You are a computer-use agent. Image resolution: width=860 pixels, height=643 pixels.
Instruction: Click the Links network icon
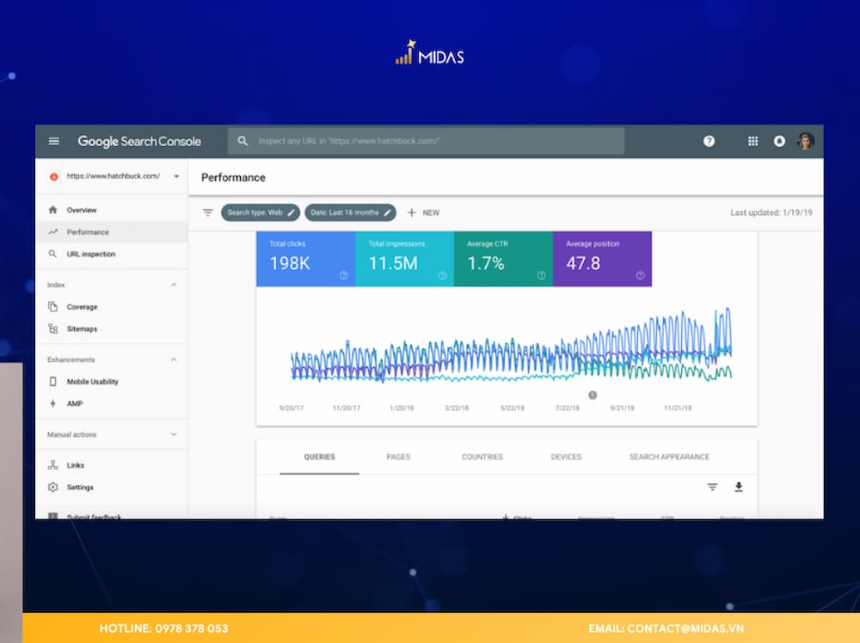click(52, 465)
